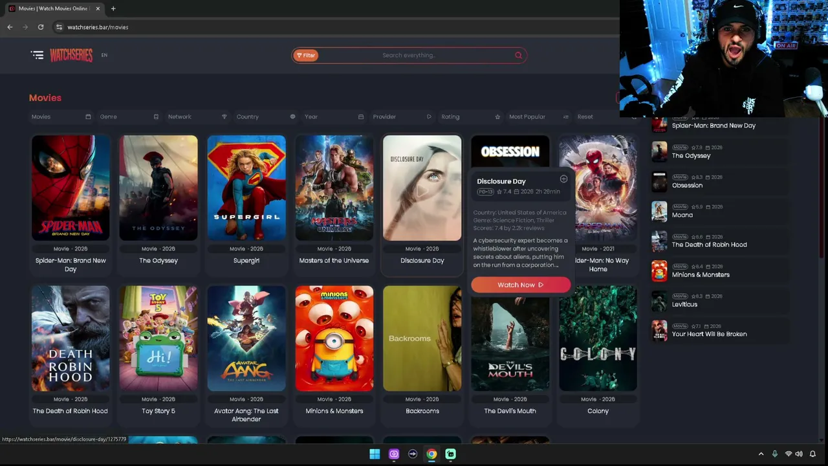Image resolution: width=828 pixels, height=466 pixels.
Task: Close the Movies browser tab
Action: tap(98, 8)
